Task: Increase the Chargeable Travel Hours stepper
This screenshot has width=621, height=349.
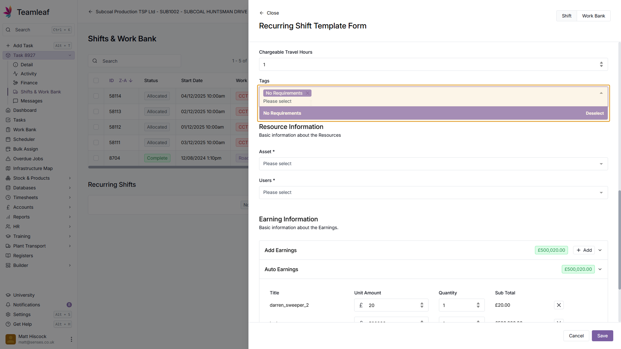Action: pos(601,63)
